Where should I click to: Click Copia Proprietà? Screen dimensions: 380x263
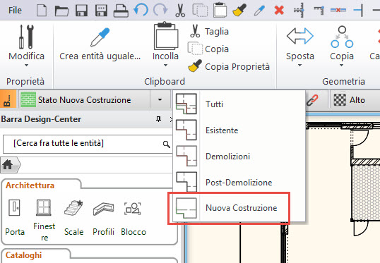click(x=229, y=66)
